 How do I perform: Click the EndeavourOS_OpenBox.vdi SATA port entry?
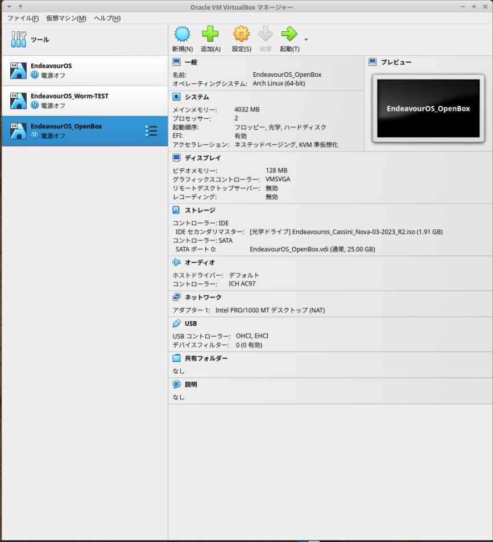click(312, 249)
